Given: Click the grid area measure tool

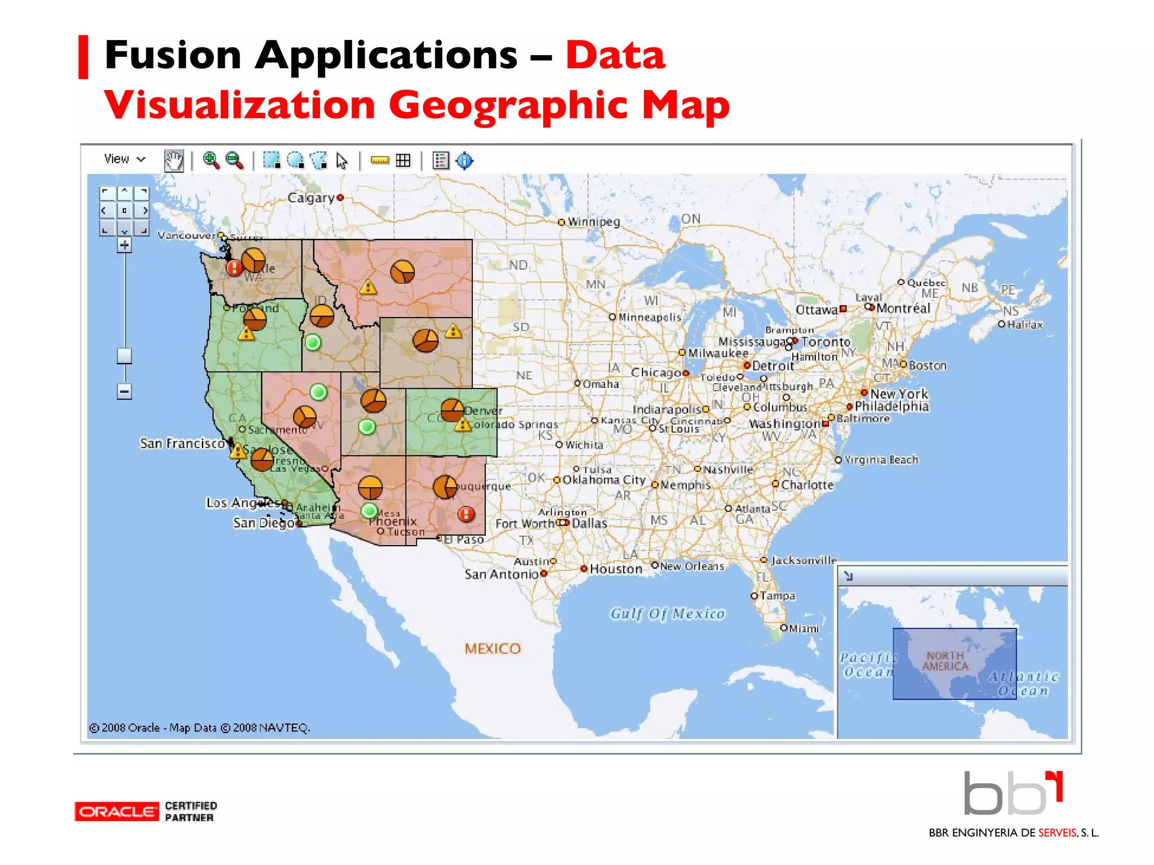Looking at the screenshot, I should pyautogui.click(x=403, y=160).
